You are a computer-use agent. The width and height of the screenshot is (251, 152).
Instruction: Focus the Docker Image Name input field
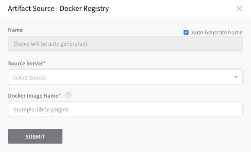[x=125, y=109]
